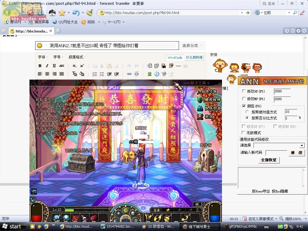Switch editor to 所见即所得 mode
Viewport: 308px width, 231px height.
[194, 57]
